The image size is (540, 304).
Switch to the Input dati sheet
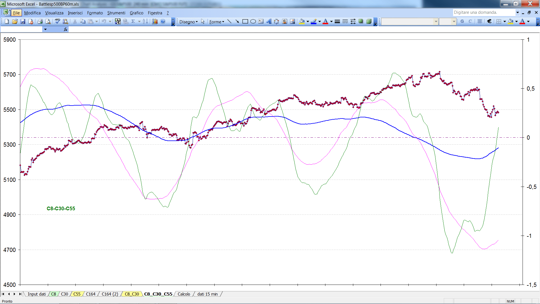pos(37,294)
